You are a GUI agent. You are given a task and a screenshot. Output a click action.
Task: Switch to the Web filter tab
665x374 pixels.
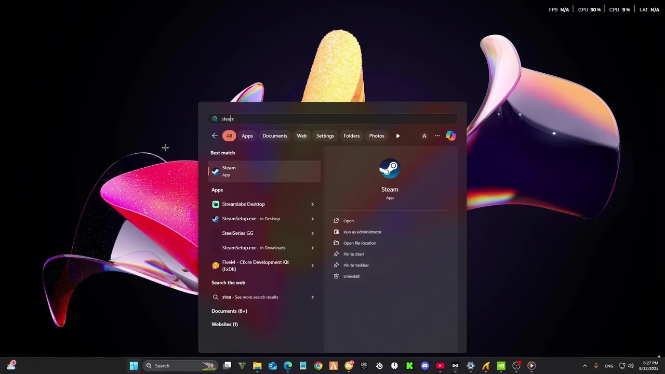point(302,136)
